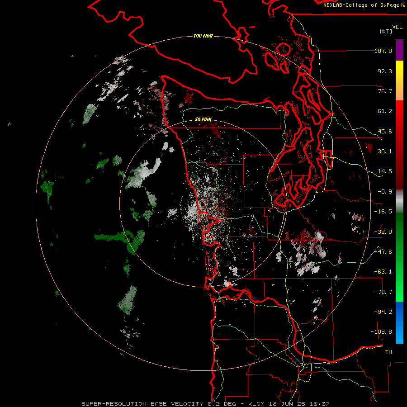This screenshot has height=407, width=407.
Task: Select the 45.6 scale value
Action: pyautogui.click(x=385, y=131)
